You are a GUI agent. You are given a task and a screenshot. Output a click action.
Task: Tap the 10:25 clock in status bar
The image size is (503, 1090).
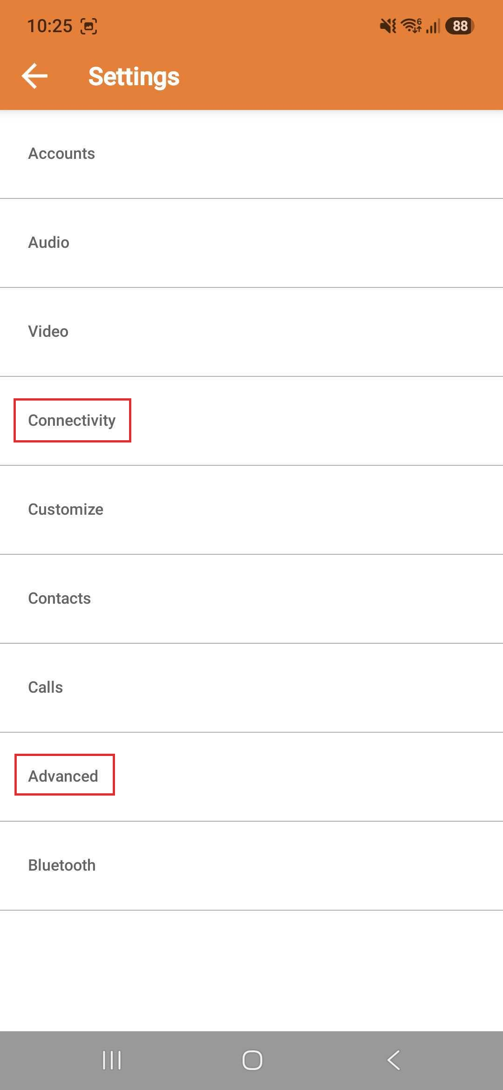(x=50, y=26)
